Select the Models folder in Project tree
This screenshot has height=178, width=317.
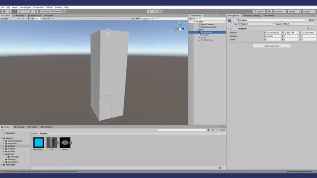pyautogui.click(x=11, y=146)
